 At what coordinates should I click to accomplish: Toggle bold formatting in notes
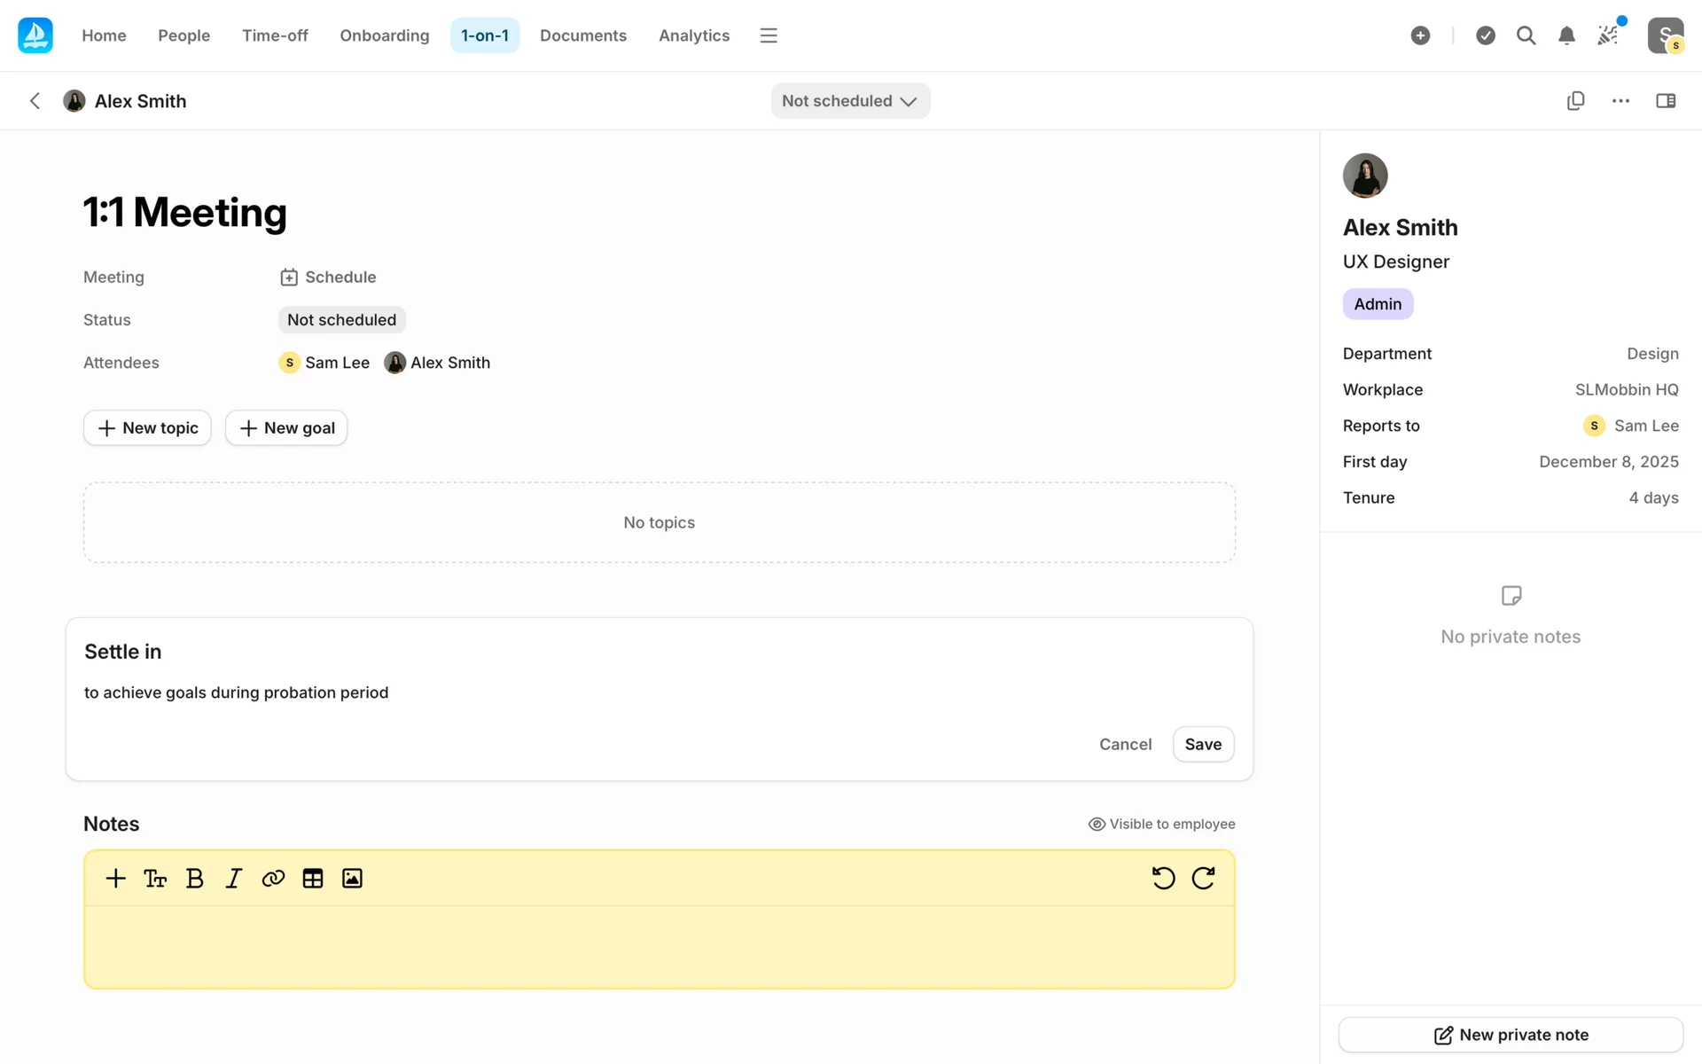click(x=195, y=878)
